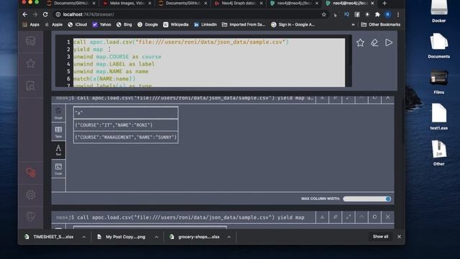Open the TIMESHEET_S....xlsx download
This screenshot has width=460, height=259.
coord(49,237)
